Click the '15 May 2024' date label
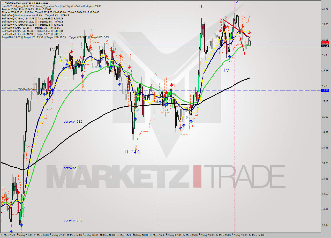331x238 pixels. click(x=8, y=235)
